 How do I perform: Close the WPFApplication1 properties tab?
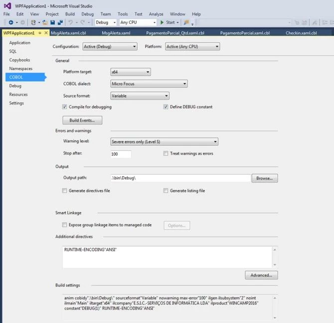click(46, 33)
